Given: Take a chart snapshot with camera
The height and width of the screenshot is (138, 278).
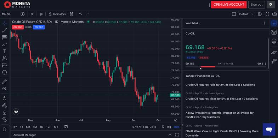Looking at the screenshot, I should (274, 14).
